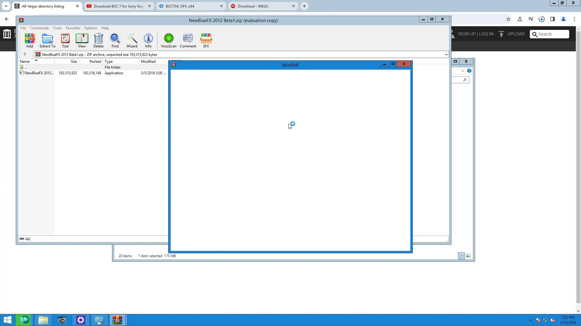Open the browser tab list chevron
This screenshot has height=326, width=581.
(6, 6)
